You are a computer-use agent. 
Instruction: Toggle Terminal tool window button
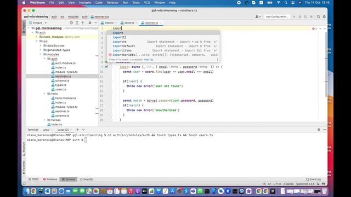tap(69, 179)
